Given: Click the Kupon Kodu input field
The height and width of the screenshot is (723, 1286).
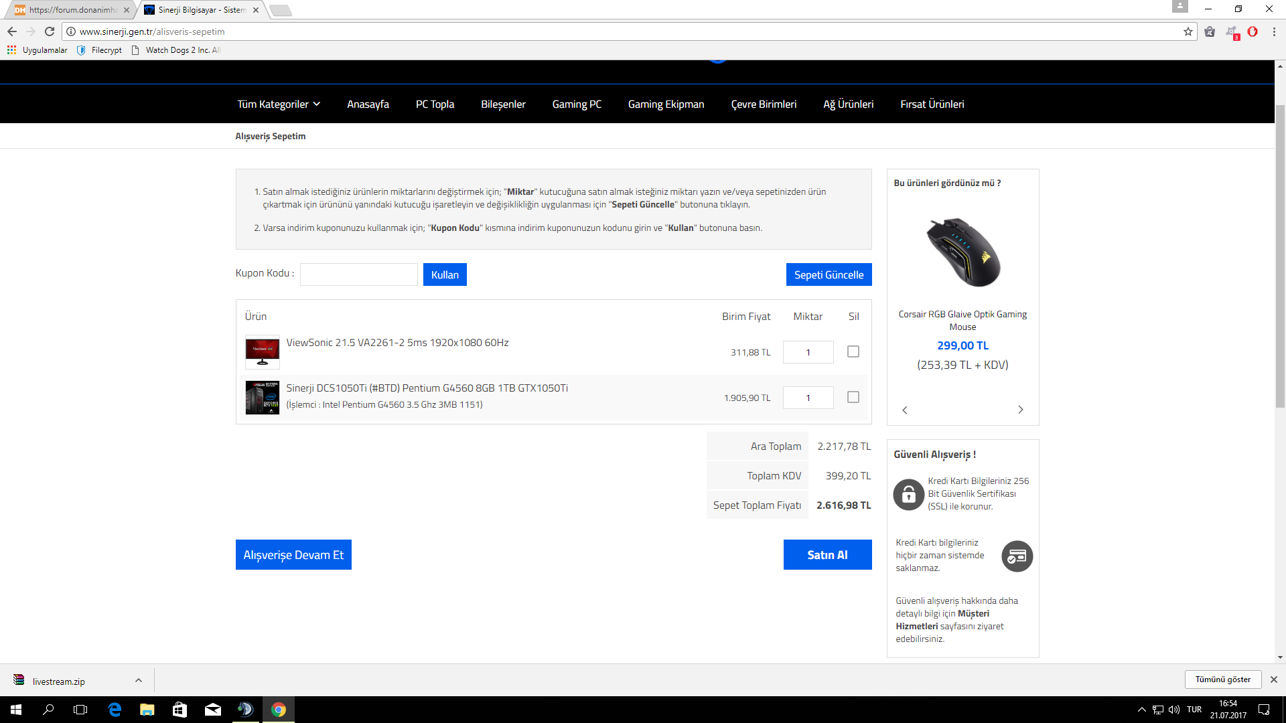Looking at the screenshot, I should click(359, 274).
